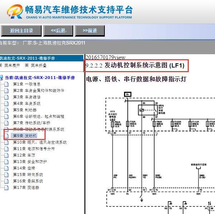This screenshot has width=215, height=214.
Task: Select 第9章 发动机 chapter
Action: (x=25, y=136)
